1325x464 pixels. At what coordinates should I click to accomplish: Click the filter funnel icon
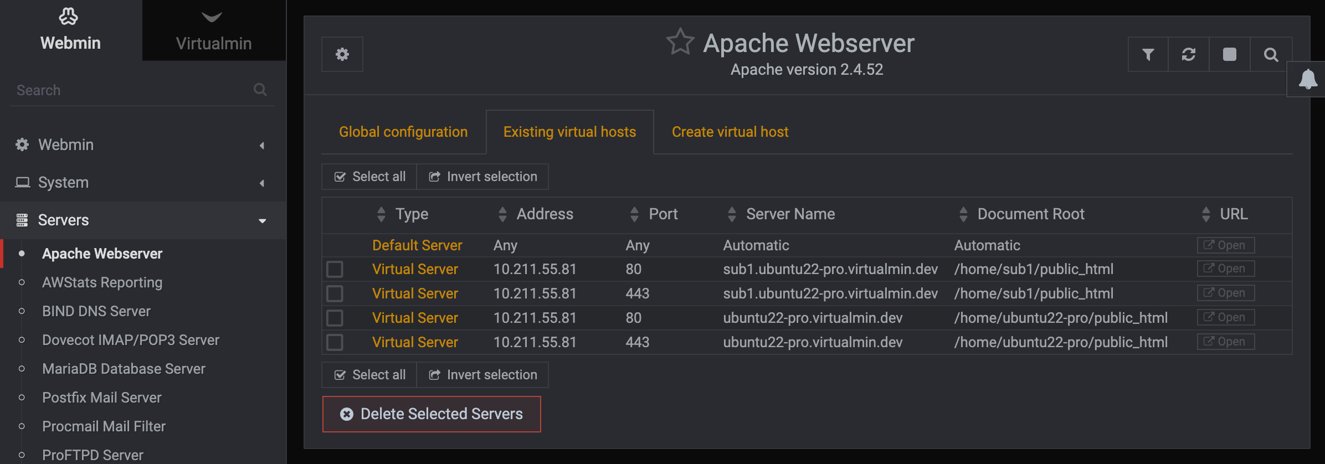click(x=1148, y=54)
